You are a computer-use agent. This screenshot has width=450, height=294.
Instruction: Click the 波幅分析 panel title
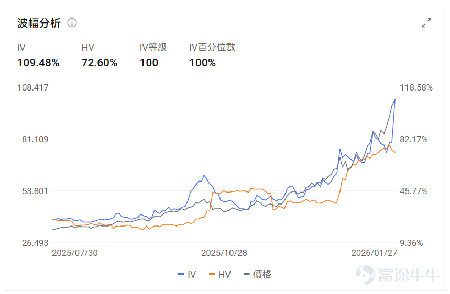tap(39, 23)
